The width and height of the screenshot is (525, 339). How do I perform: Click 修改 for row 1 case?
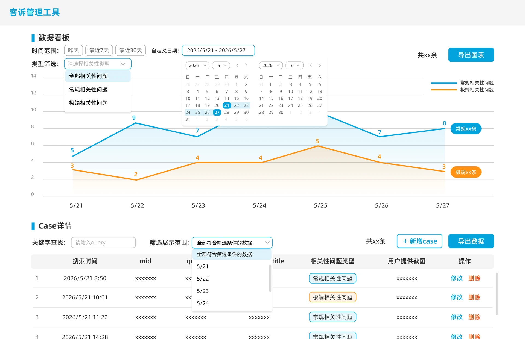point(457,278)
